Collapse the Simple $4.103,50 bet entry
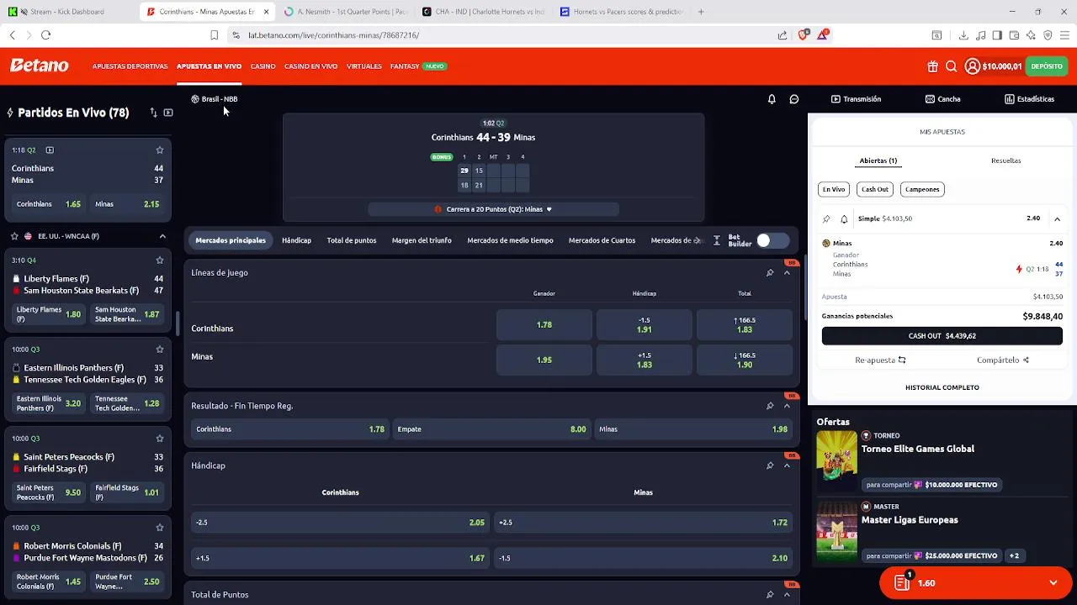 point(1057,218)
